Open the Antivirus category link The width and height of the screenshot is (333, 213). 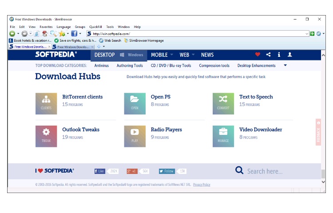(x=102, y=66)
